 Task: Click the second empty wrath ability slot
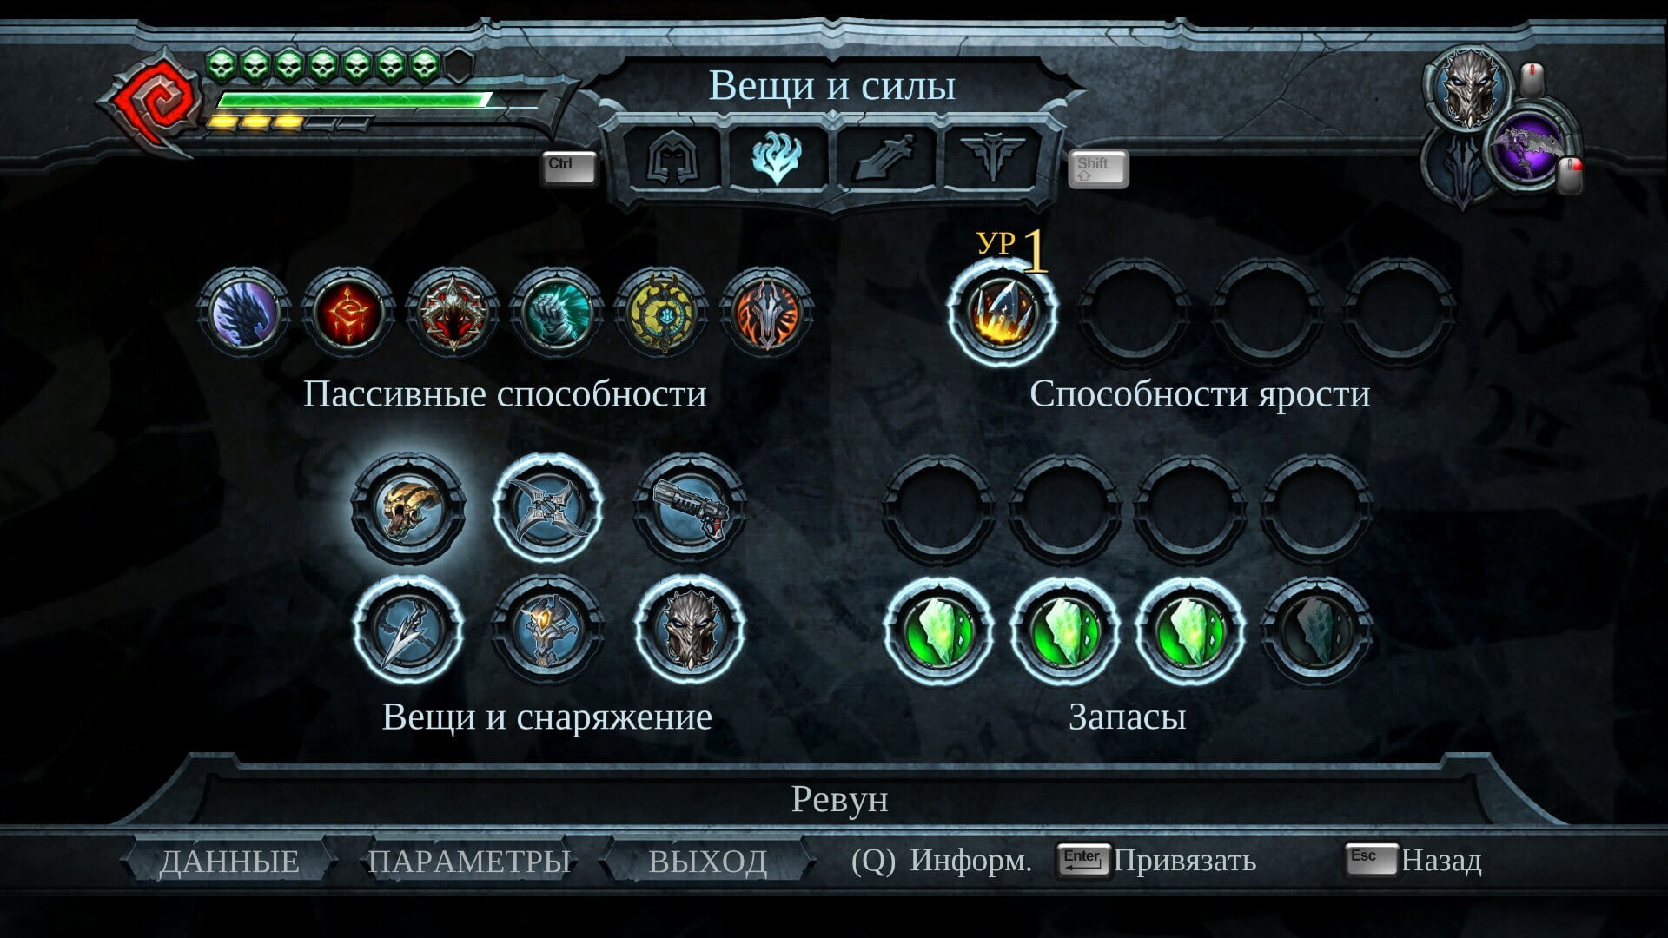tap(1266, 313)
